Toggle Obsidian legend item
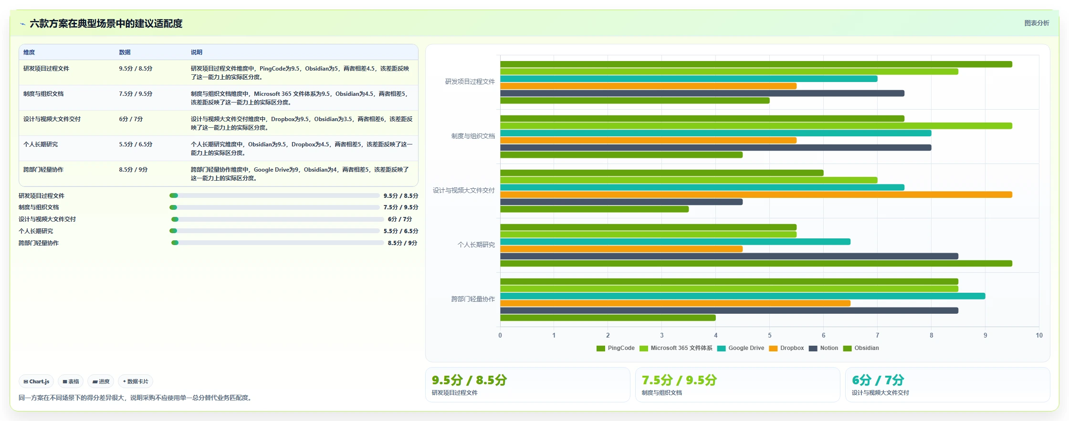 point(861,348)
